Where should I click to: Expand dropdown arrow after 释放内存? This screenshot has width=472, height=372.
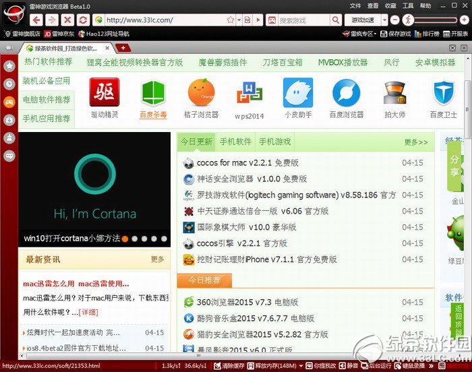[x=301, y=366]
